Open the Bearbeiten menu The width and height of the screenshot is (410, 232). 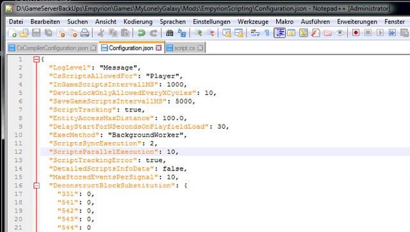point(45,22)
